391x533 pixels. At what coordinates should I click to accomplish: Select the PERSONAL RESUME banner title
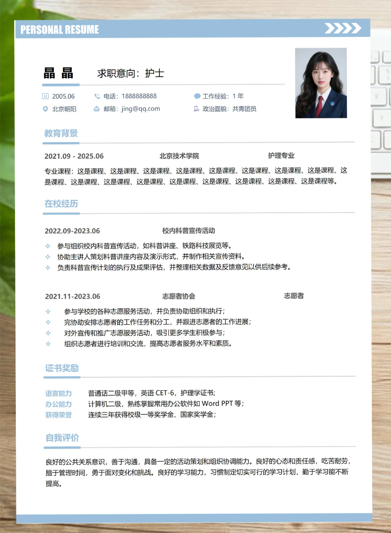(x=60, y=29)
